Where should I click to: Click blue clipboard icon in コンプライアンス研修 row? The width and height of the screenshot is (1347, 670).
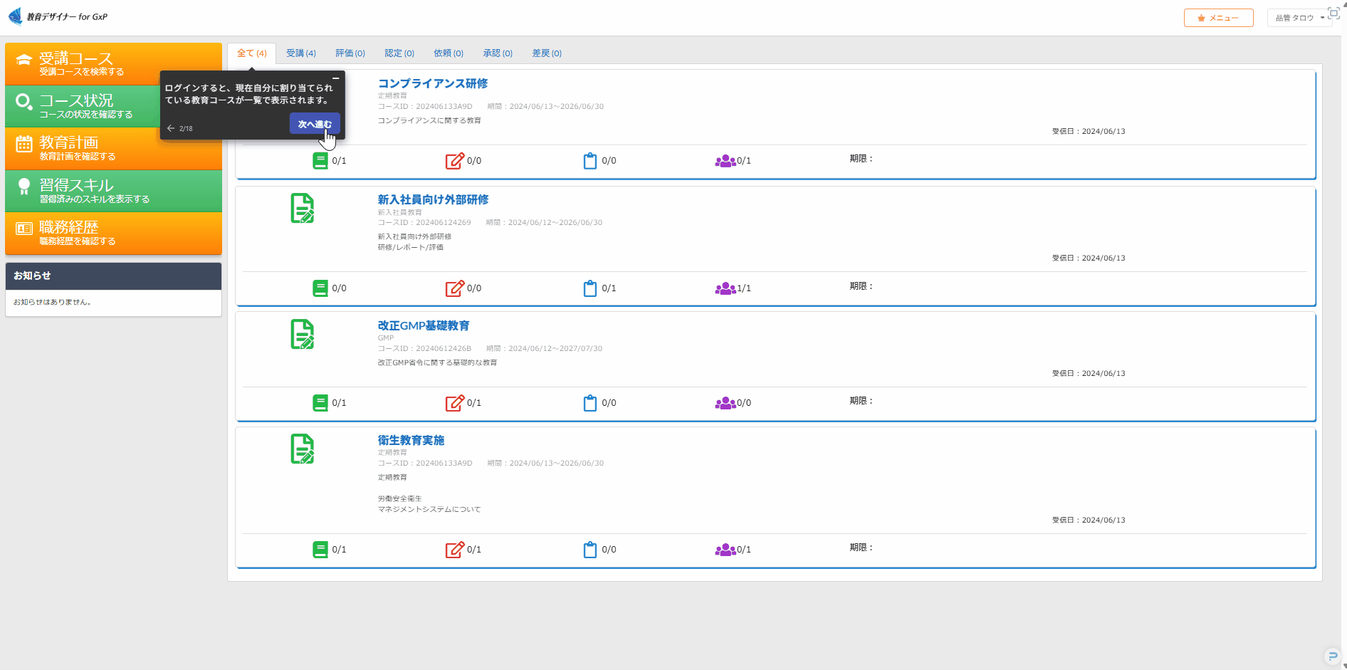(590, 161)
